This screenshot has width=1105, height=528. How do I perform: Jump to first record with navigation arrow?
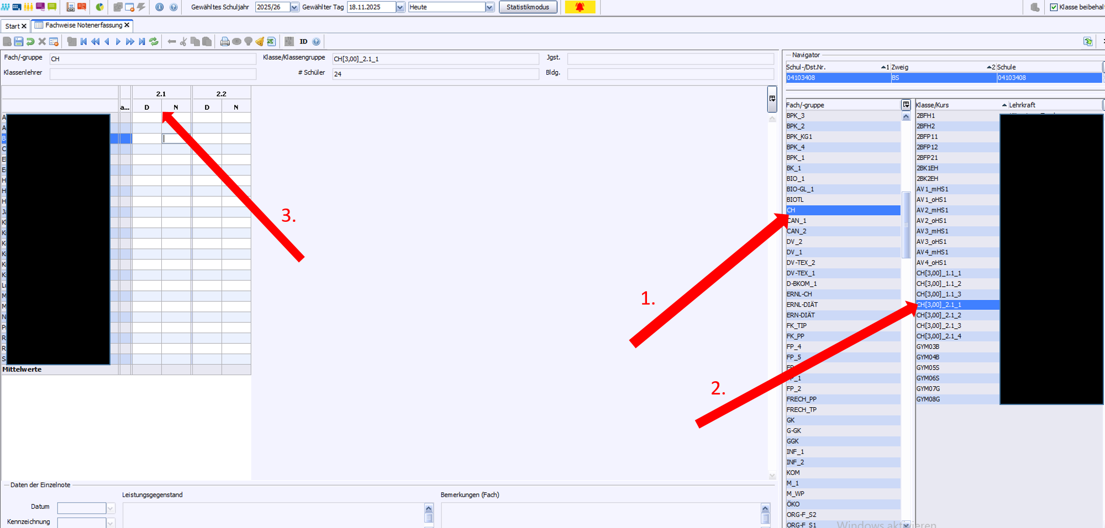[x=83, y=41]
